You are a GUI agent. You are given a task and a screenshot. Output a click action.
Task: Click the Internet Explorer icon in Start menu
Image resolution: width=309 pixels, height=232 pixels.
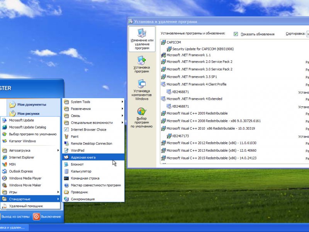5,157
